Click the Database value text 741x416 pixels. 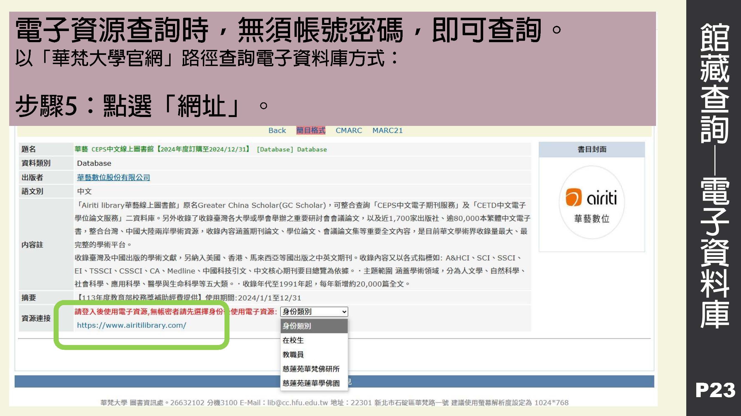94,163
